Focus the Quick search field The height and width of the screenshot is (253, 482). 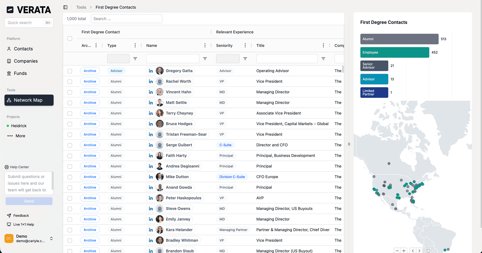pos(29,23)
